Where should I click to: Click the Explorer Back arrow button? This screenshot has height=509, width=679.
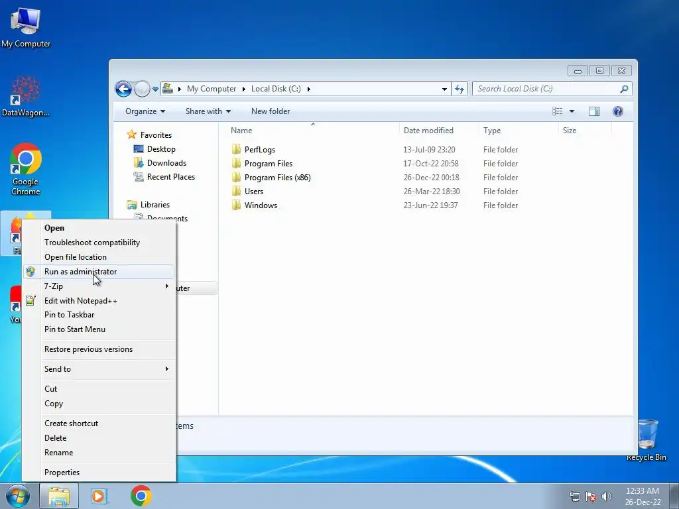pyautogui.click(x=123, y=89)
